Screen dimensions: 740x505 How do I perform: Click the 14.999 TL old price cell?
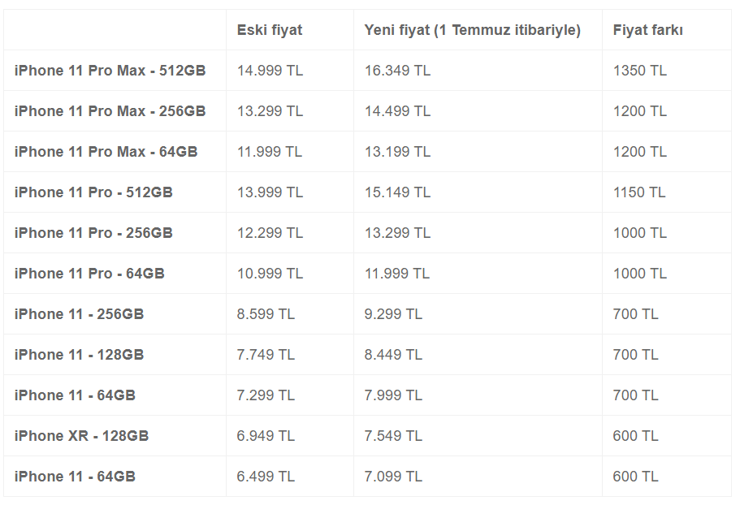270,71
